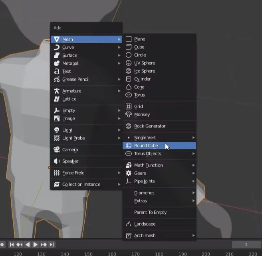Click the Plane square icon
The height and width of the screenshot is (256, 262).
pyautogui.click(x=129, y=39)
